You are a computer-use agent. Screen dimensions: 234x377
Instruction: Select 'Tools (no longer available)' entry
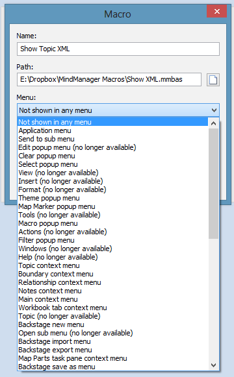click(112, 215)
